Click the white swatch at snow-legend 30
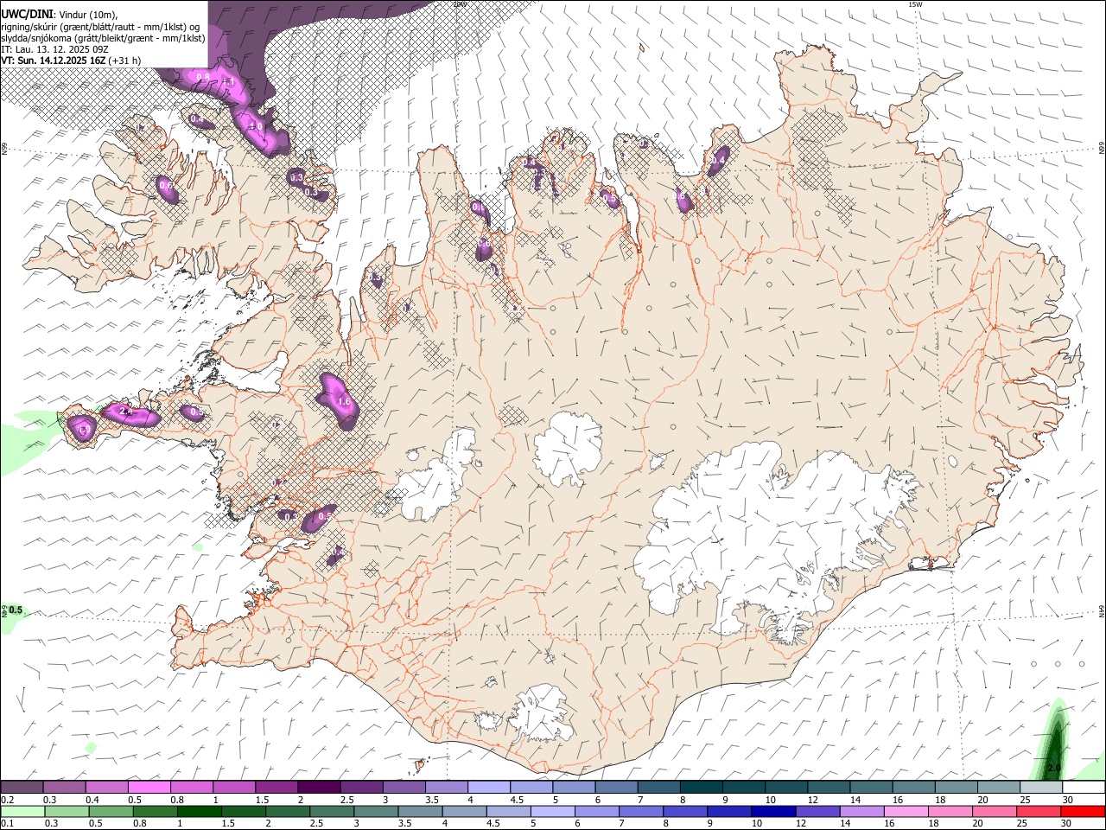Screen dimensions: 1106x830 coord(1084,787)
